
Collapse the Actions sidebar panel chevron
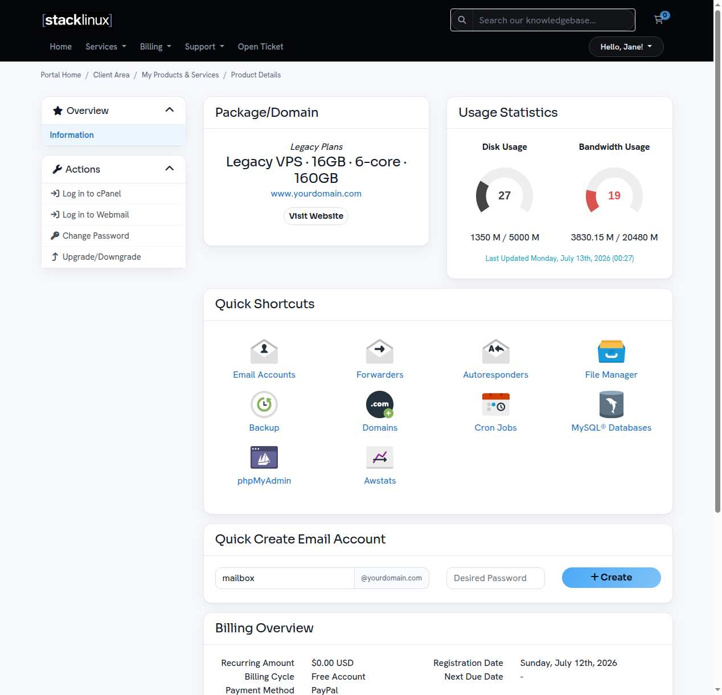[x=169, y=169]
